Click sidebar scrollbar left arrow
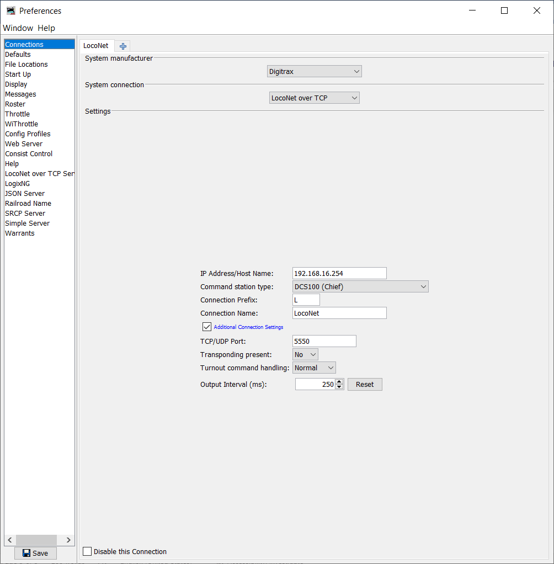Viewport: 554px width, 564px height. pos(10,540)
